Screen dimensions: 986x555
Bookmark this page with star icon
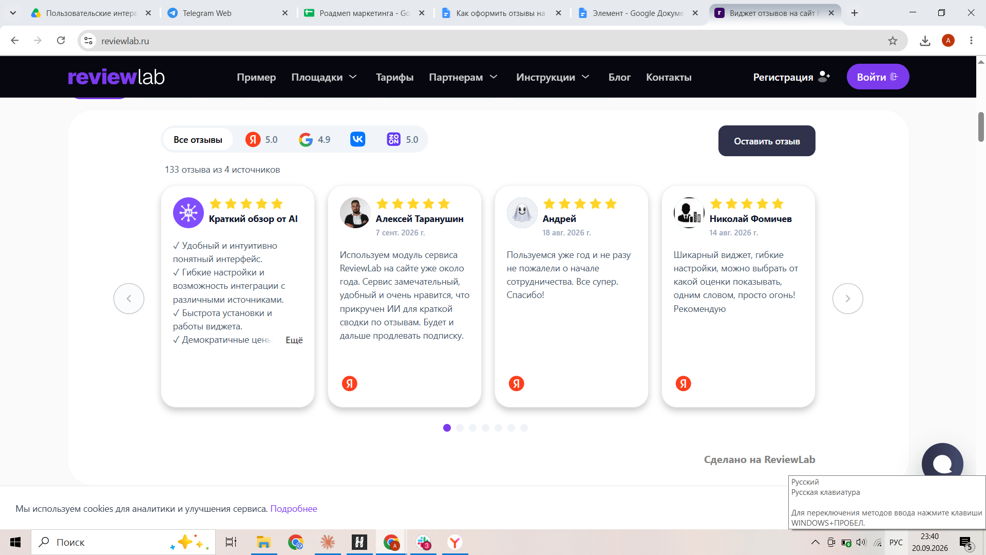893,41
